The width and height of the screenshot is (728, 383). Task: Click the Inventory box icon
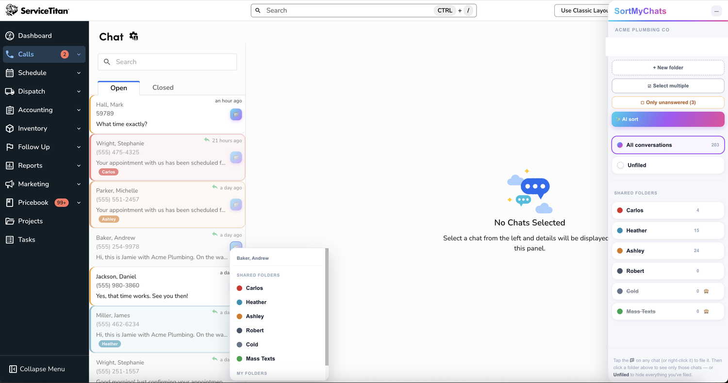click(10, 128)
